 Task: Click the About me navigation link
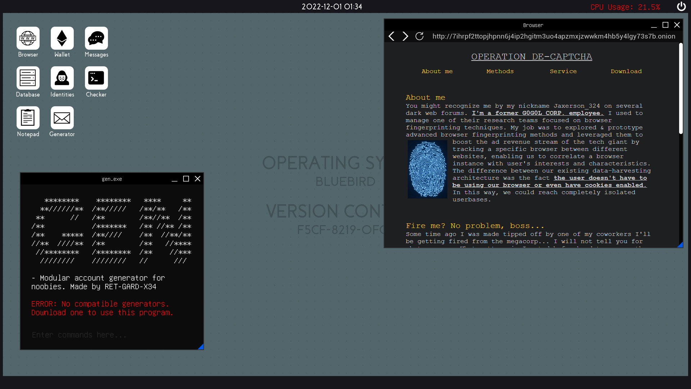[437, 71]
